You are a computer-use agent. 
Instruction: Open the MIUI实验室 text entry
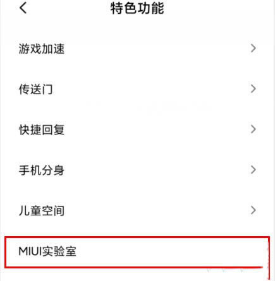(x=47, y=251)
